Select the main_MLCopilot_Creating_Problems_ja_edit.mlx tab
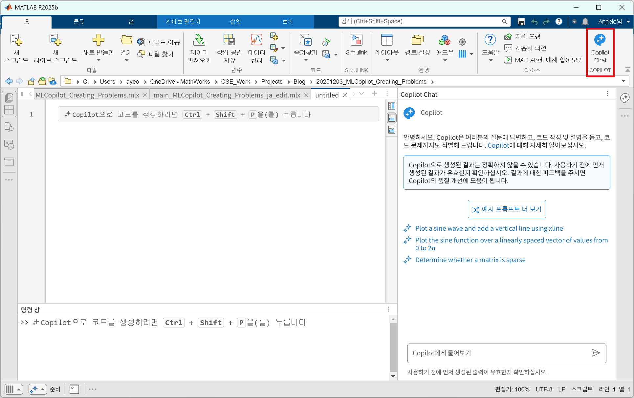 [x=227, y=95]
